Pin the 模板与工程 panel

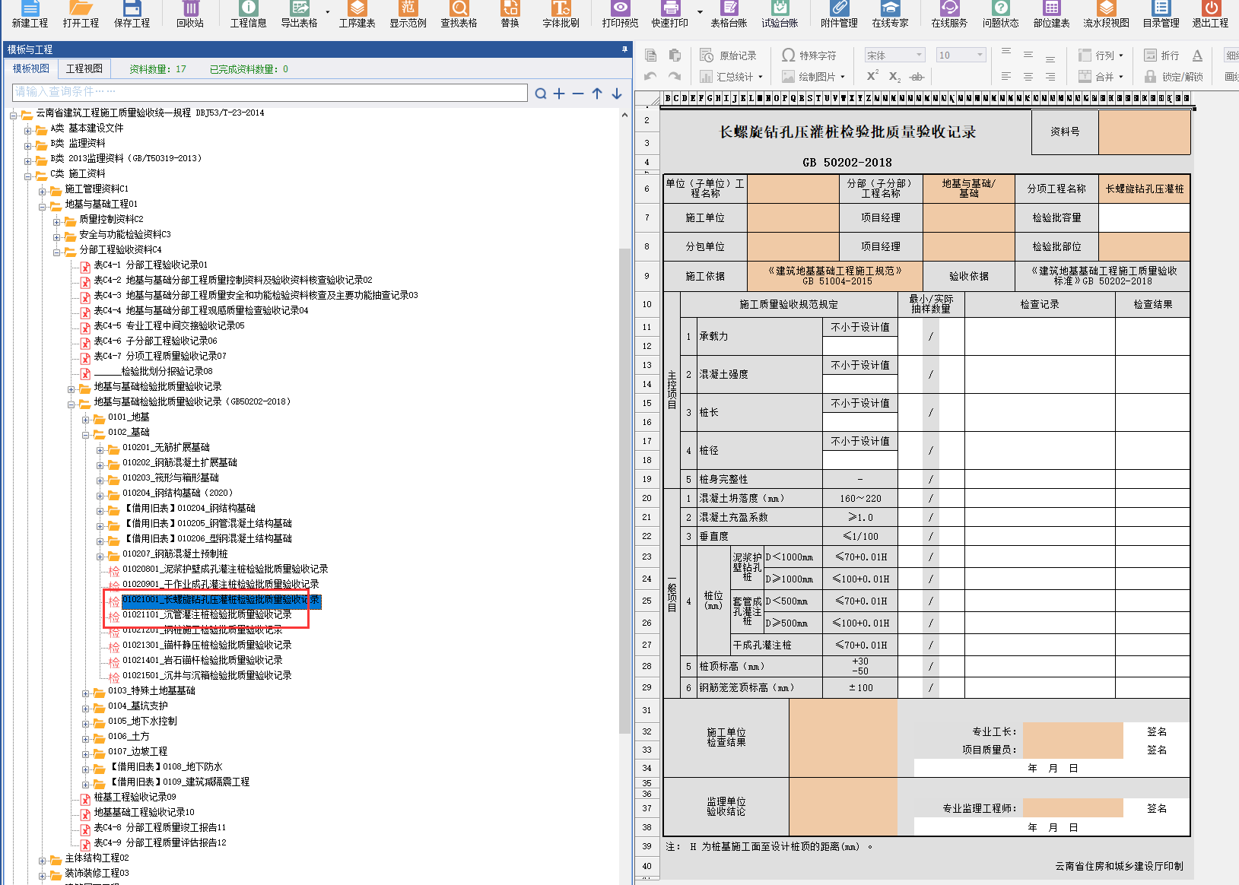624,49
